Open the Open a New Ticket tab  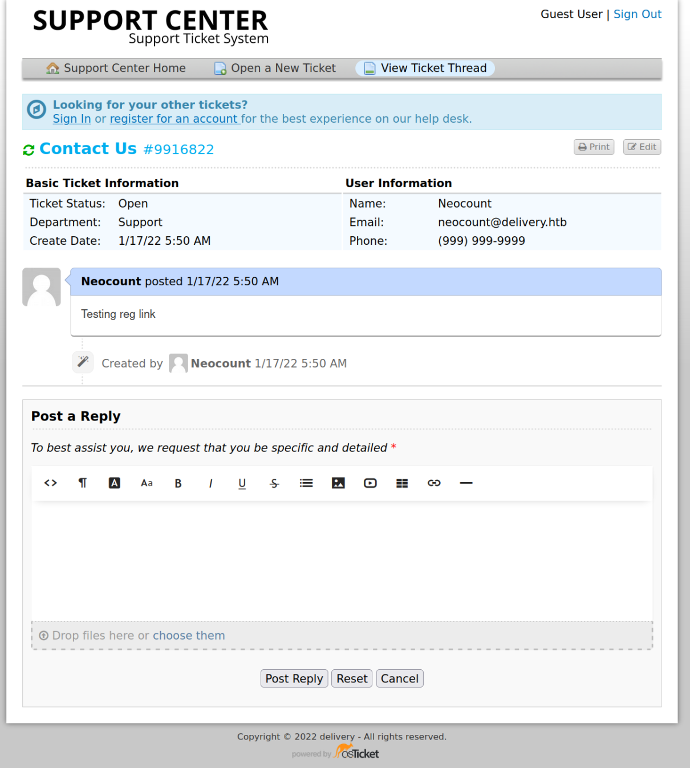[275, 68]
